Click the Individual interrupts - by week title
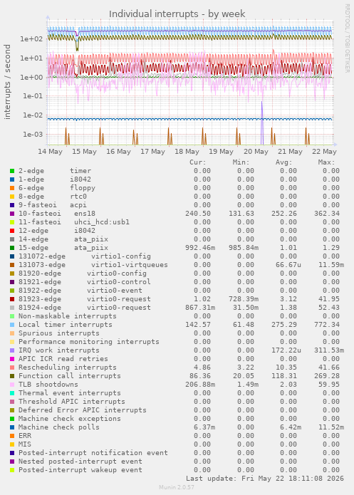This screenshot has height=495, width=354. 177,14
